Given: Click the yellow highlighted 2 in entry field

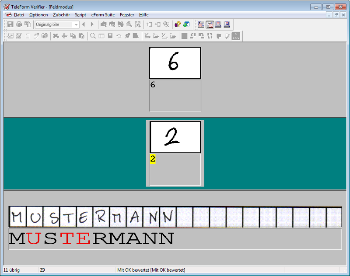Looking at the screenshot, I should (153, 159).
